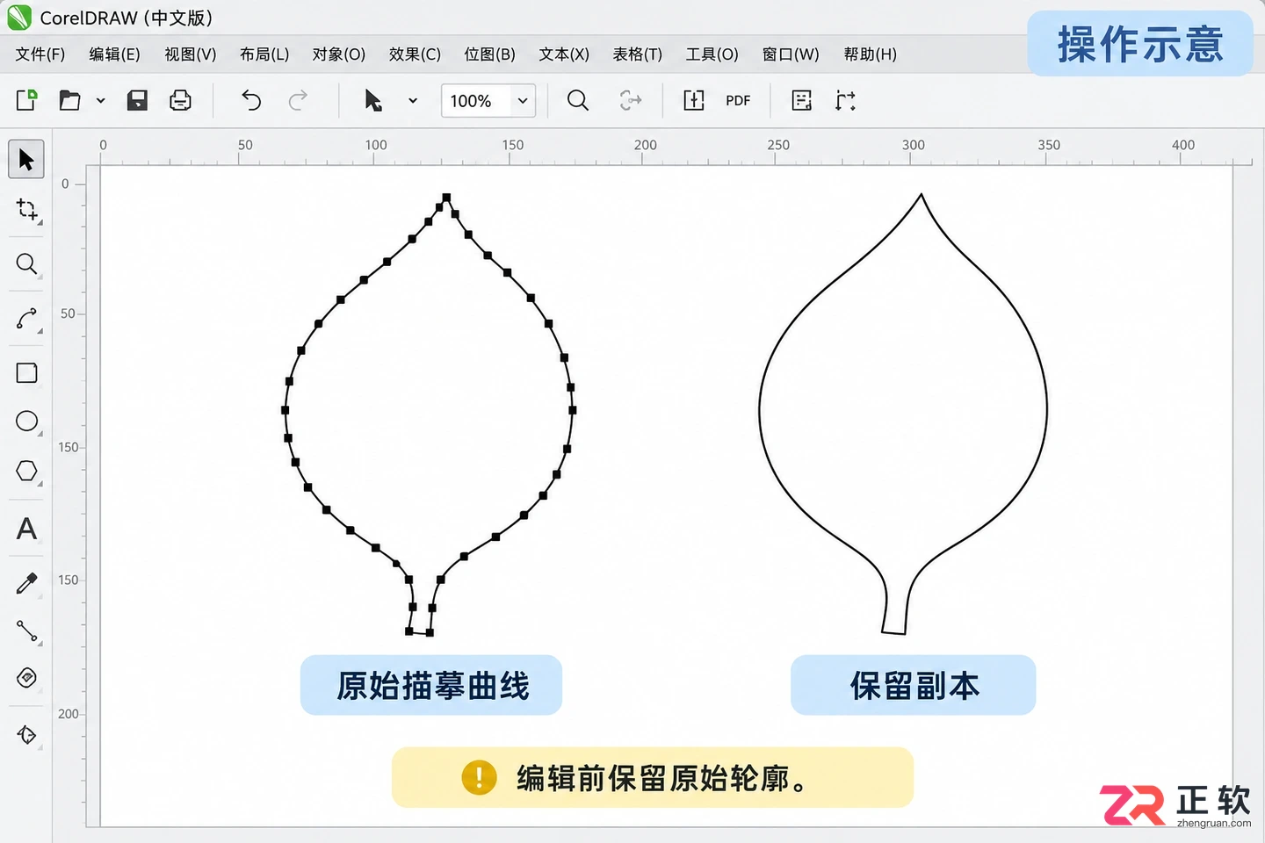Open the 位图(B) menu
The image size is (1265, 843).
pyautogui.click(x=489, y=54)
